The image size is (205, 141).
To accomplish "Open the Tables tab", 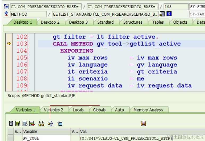I will (158, 22).
